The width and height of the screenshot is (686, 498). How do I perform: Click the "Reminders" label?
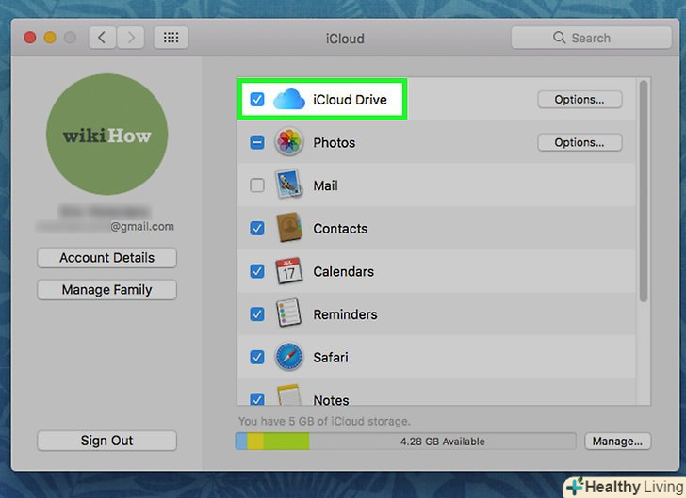pyautogui.click(x=345, y=314)
